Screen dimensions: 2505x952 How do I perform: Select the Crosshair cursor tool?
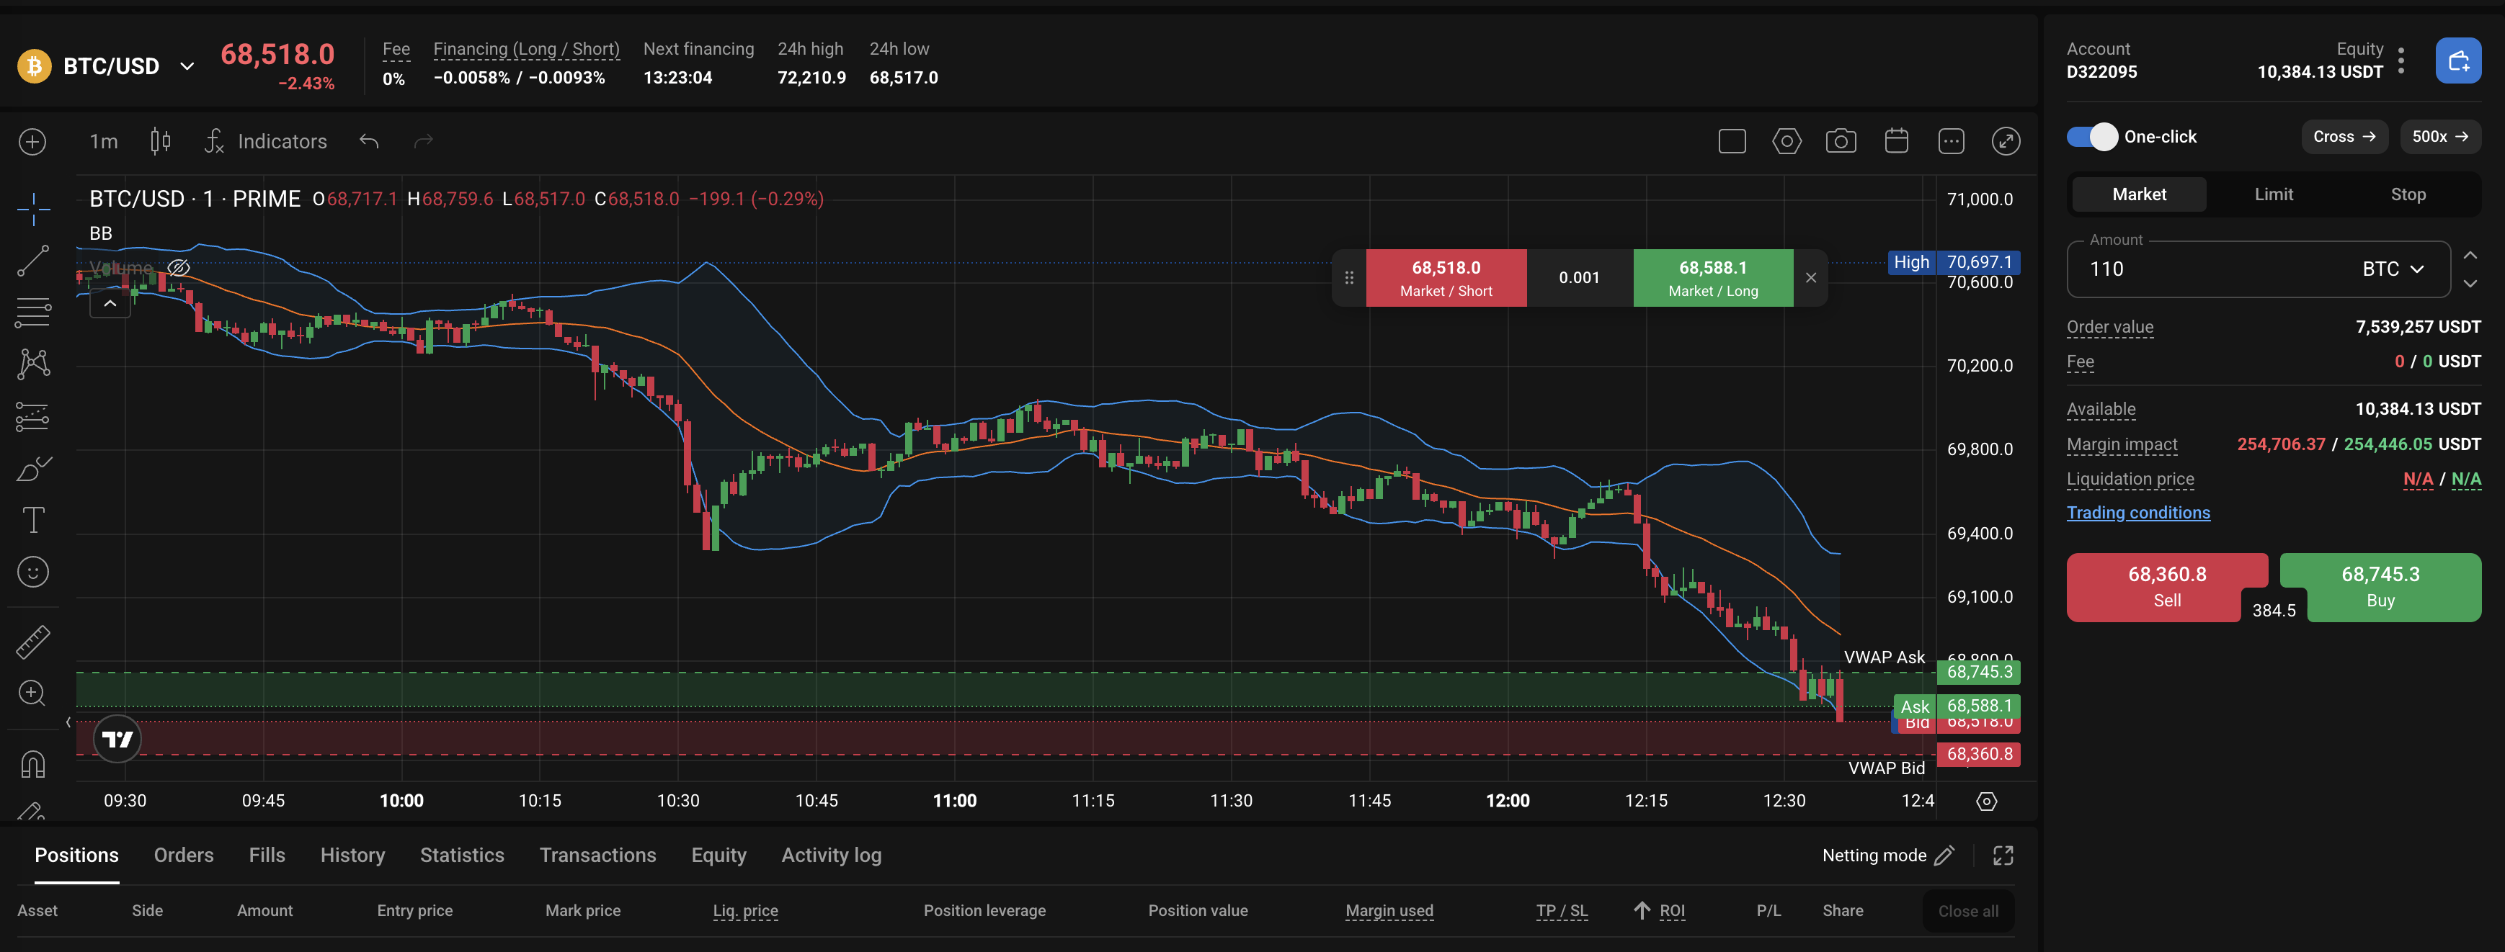pos(33,208)
